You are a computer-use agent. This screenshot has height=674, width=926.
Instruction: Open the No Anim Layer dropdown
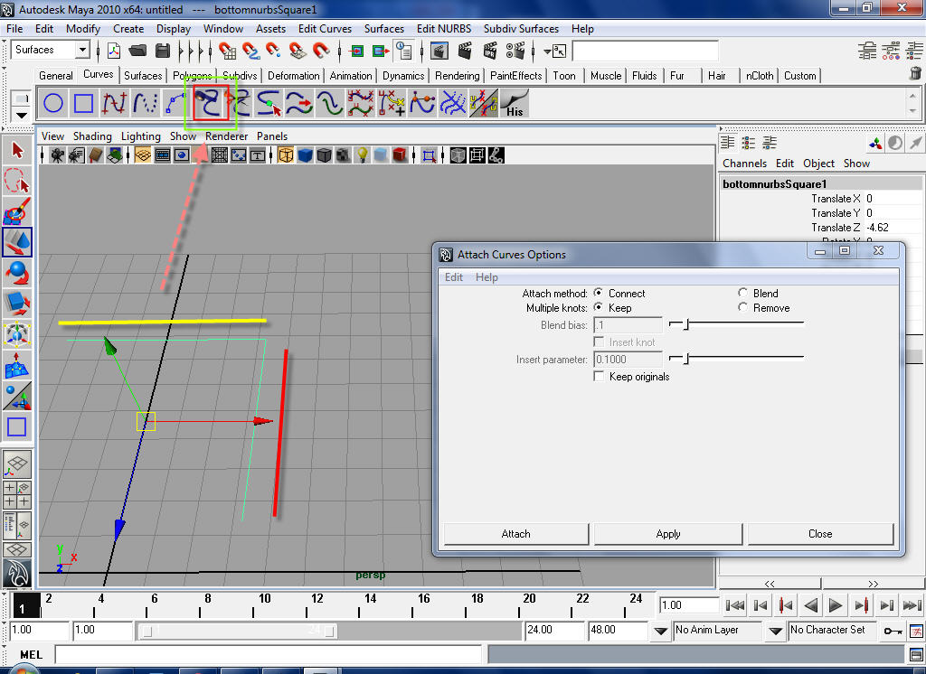point(661,631)
